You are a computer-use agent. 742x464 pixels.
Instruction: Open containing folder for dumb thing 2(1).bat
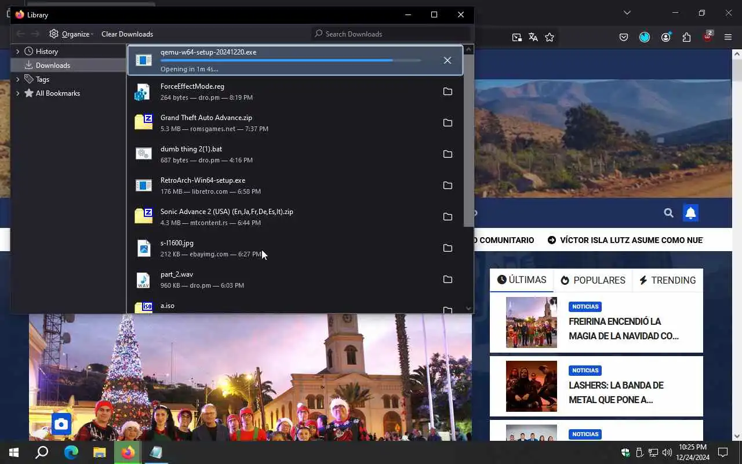[x=448, y=154]
